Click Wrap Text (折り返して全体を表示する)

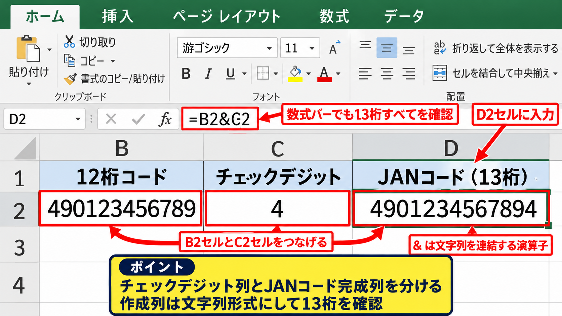(496, 48)
